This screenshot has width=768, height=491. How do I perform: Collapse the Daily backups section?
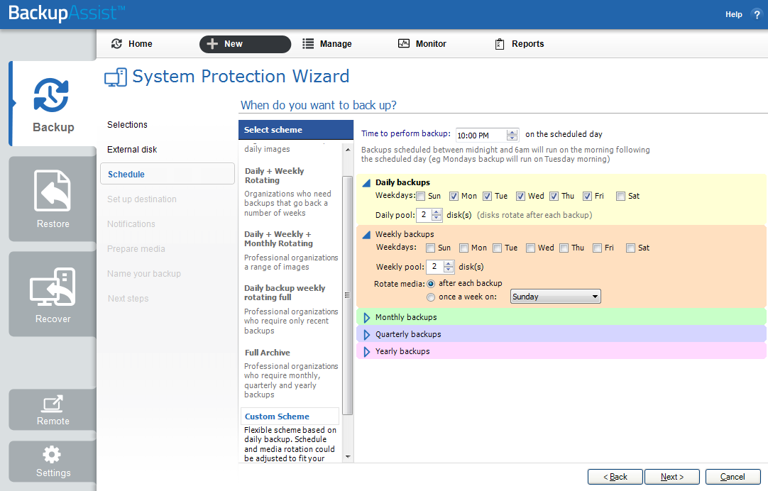pos(366,183)
